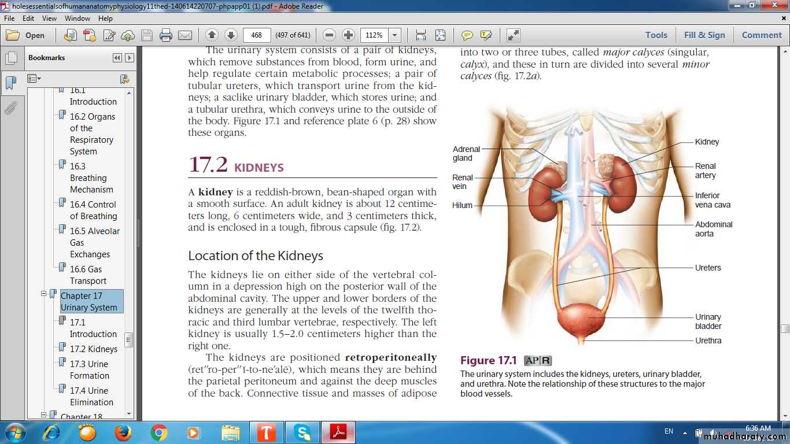Viewport: 790px width, 444px height.
Task: Switch to read mode with the expand-arrows icon
Action: (x=514, y=35)
